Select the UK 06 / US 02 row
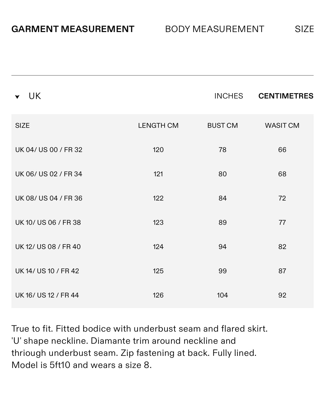Screen dimensions: 325x394 pos(49,174)
